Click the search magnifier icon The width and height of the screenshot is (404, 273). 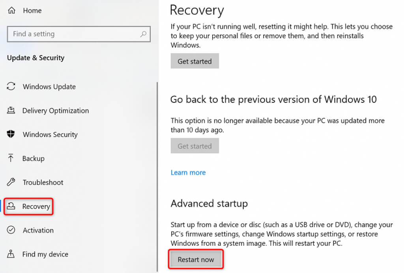pos(144,34)
